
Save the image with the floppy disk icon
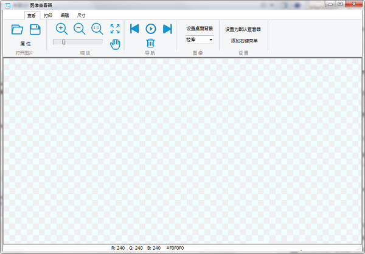35,30
